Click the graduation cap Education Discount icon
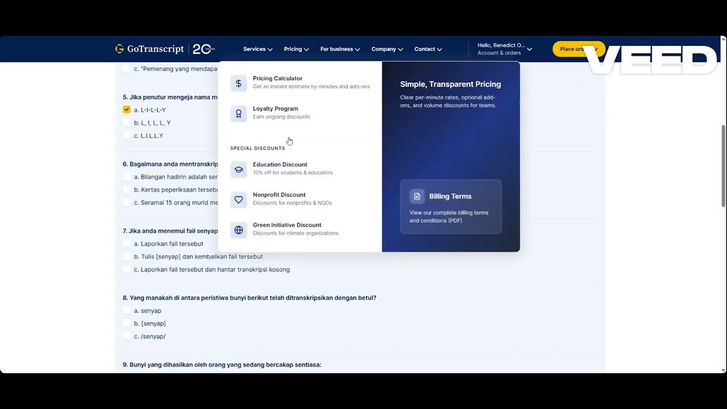The image size is (727, 409). coord(239,169)
